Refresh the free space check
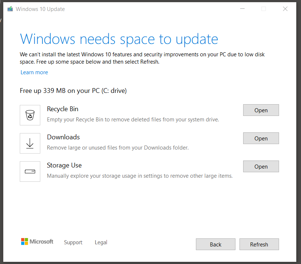This screenshot has width=301, height=264. 259,244
